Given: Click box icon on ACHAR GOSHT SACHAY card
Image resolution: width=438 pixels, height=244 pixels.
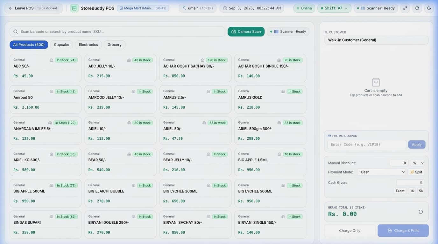Looking at the screenshot, I should tap(202, 60).
